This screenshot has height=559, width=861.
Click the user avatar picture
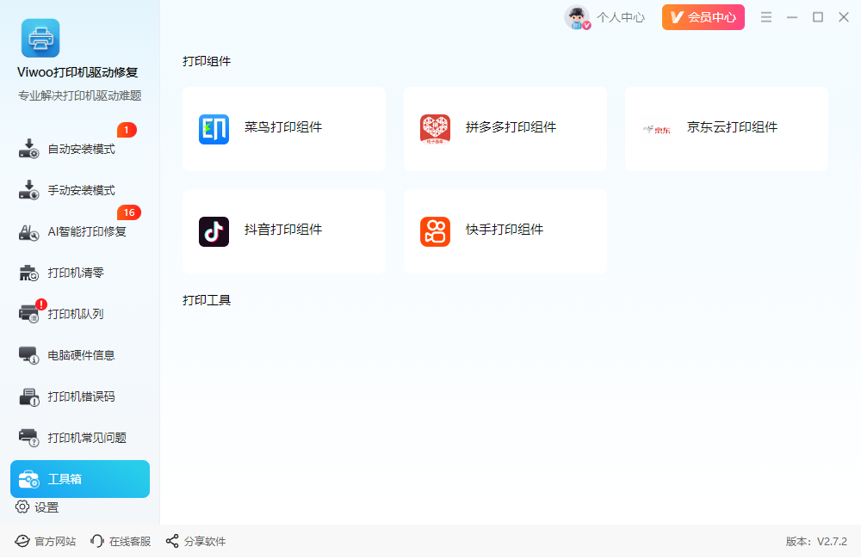(x=577, y=17)
